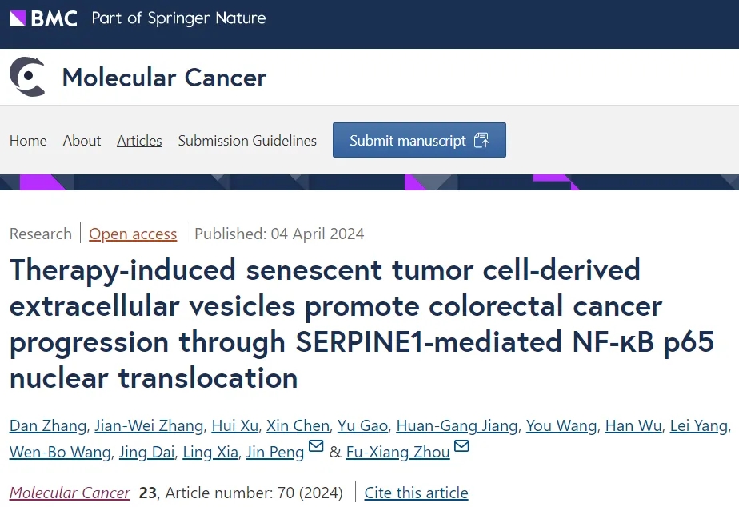Click envelope icon next to Jin Peng
This screenshot has width=739, height=507.
(x=316, y=445)
